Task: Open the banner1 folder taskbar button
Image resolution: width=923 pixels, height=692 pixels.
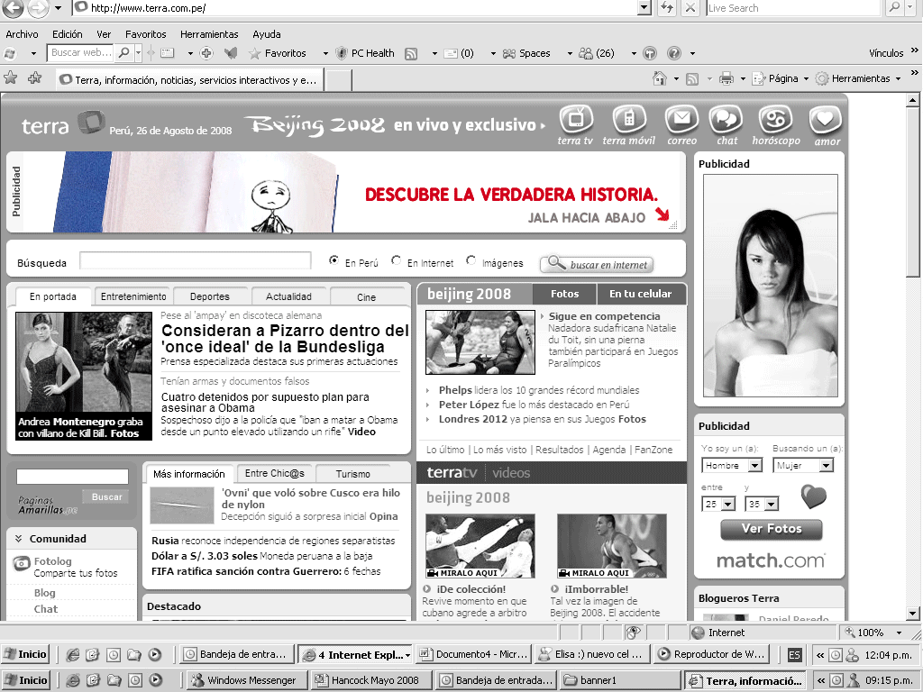Action: coord(621,680)
